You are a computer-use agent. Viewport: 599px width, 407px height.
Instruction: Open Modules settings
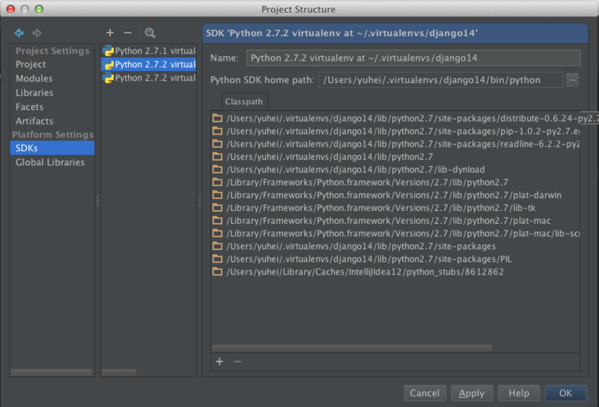34,79
